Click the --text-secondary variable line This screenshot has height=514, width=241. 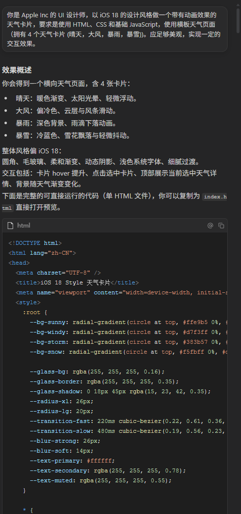(x=108, y=471)
